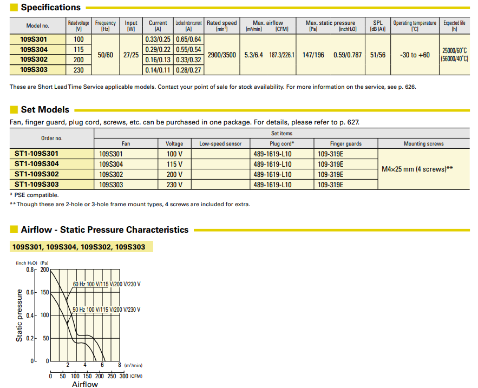The width and height of the screenshot is (478, 388).
Task: Select the "SPL [dB (A)]" column header
Action: [378, 26]
